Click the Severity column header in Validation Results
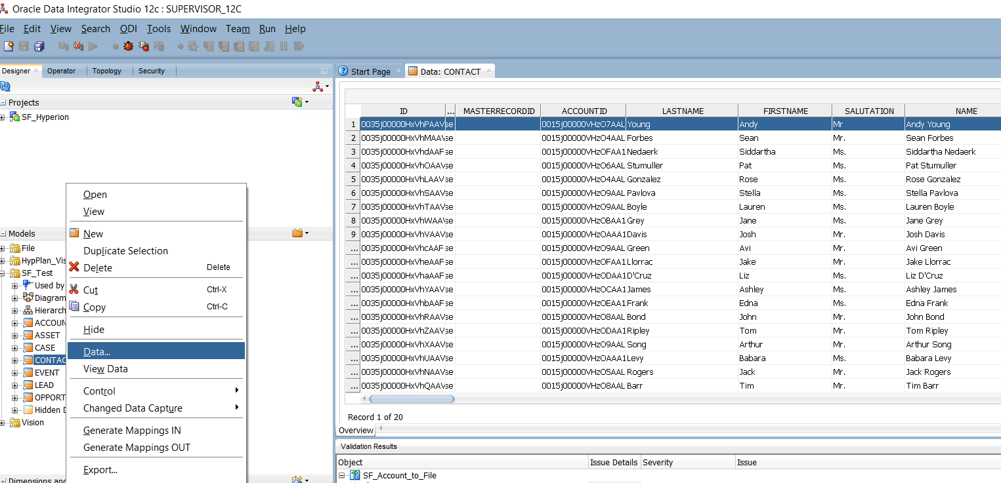The image size is (1001, 483). pyautogui.click(x=688, y=462)
